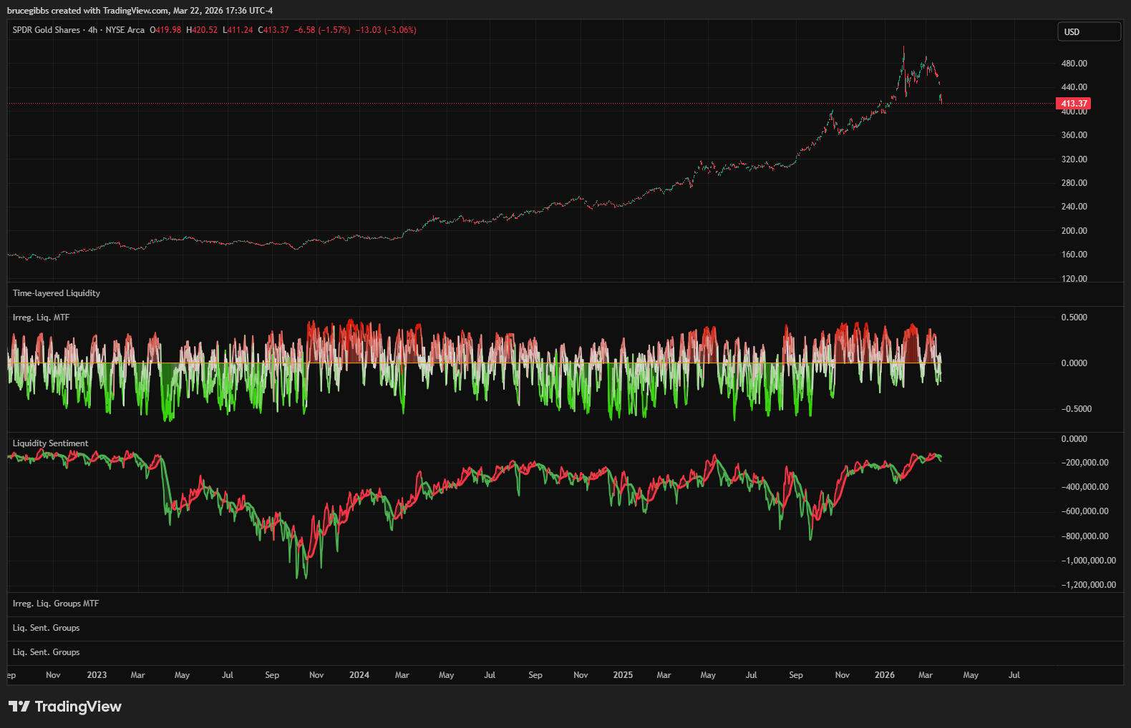Expand the Irreg. Liq. Groups MTF pane

56,604
